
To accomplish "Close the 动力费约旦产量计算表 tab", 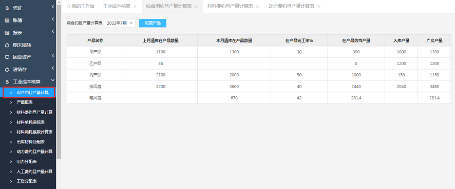I will click(319, 6).
